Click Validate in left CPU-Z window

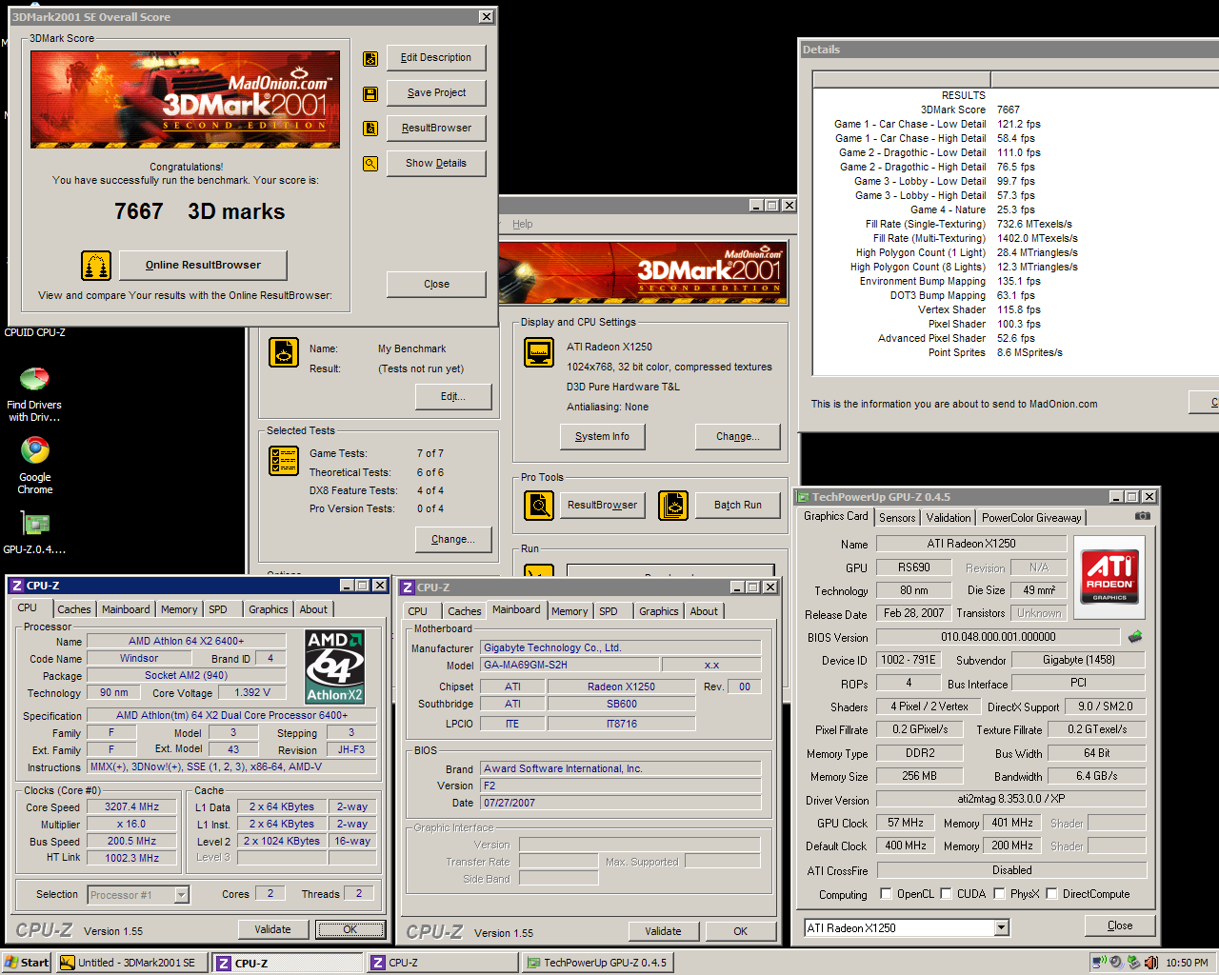(x=272, y=929)
